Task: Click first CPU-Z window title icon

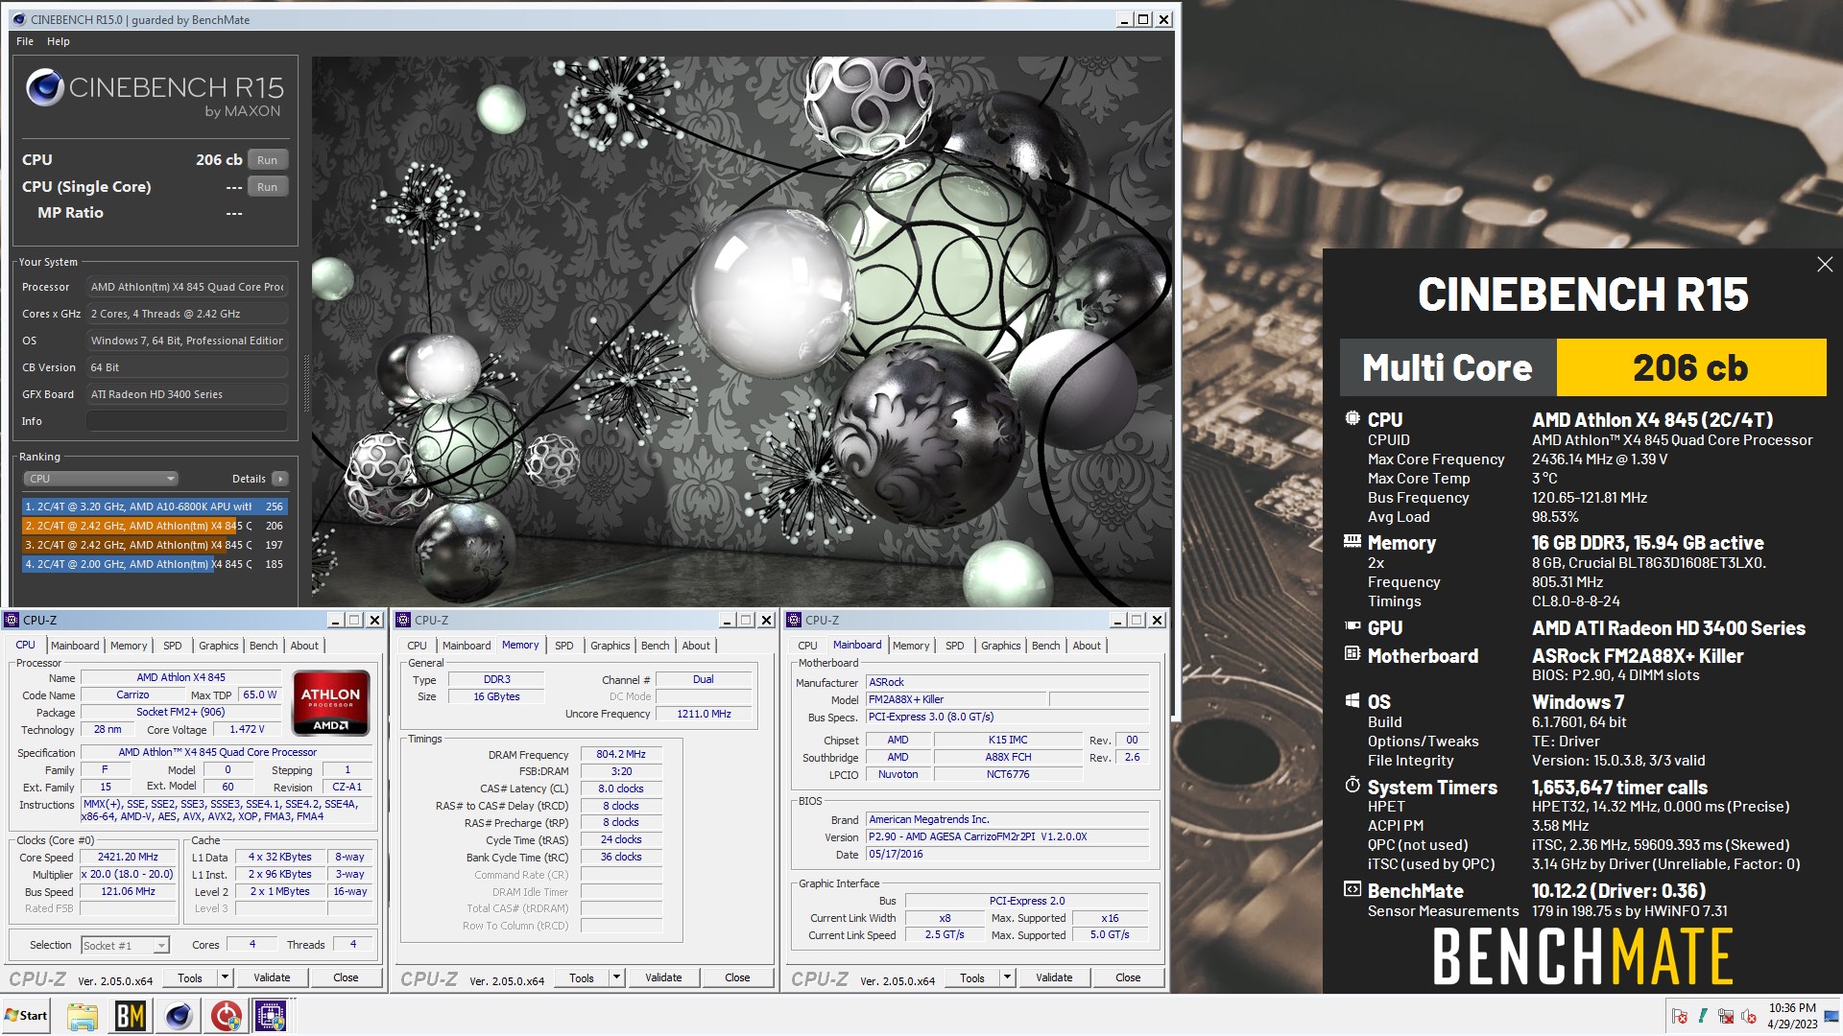Action: click(12, 620)
